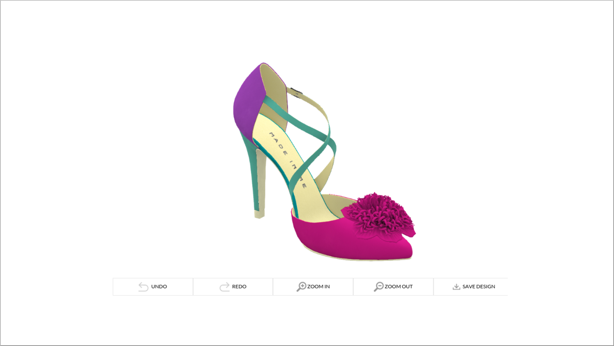This screenshot has width=614, height=346.
Task: Click the SAVE DESIGN label text
Action: tap(478, 287)
